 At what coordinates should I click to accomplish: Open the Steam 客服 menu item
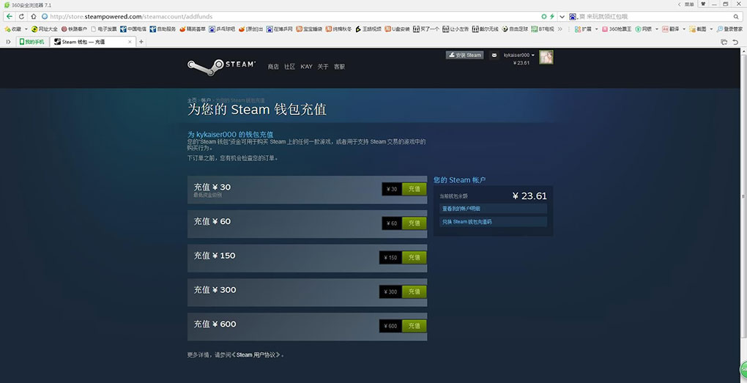coord(339,67)
